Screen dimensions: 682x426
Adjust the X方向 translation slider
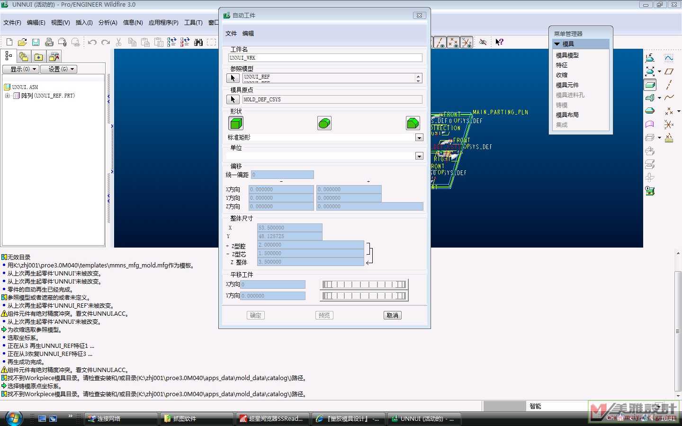coord(364,284)
